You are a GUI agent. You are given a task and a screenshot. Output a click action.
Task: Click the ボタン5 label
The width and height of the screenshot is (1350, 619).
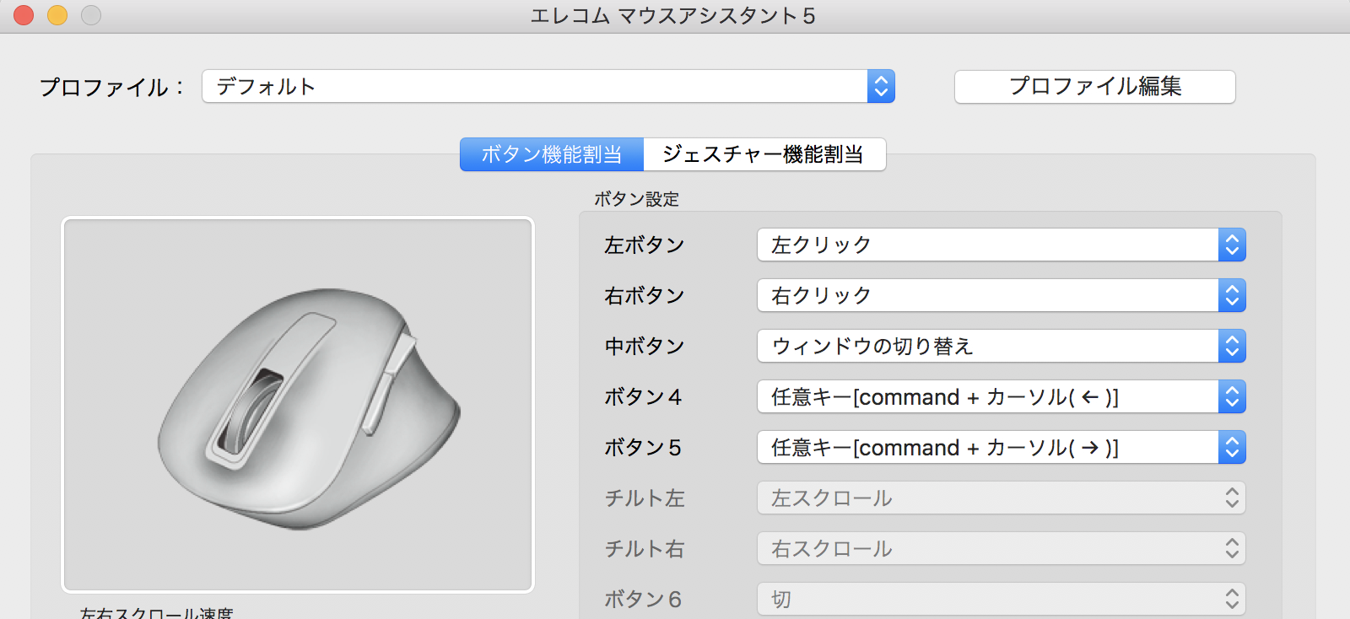643,447
